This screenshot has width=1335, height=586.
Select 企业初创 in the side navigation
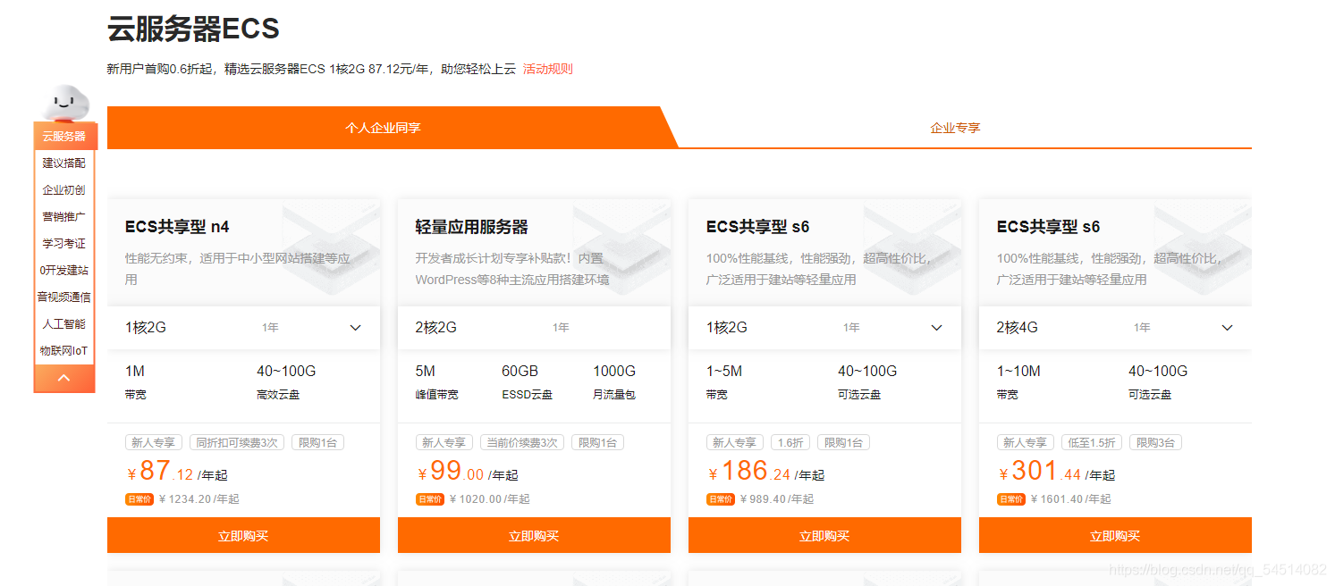click(64, 190)
